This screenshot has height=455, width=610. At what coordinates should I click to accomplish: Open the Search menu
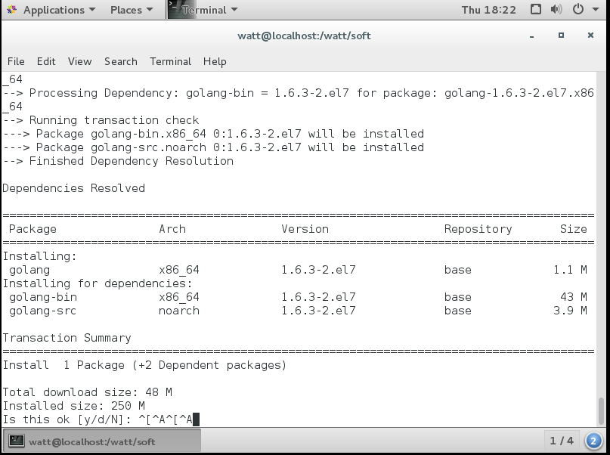(x=121, y=61)
